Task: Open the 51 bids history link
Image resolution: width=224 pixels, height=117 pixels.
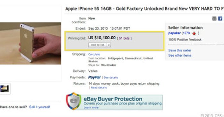Action: tap(124, 38)
